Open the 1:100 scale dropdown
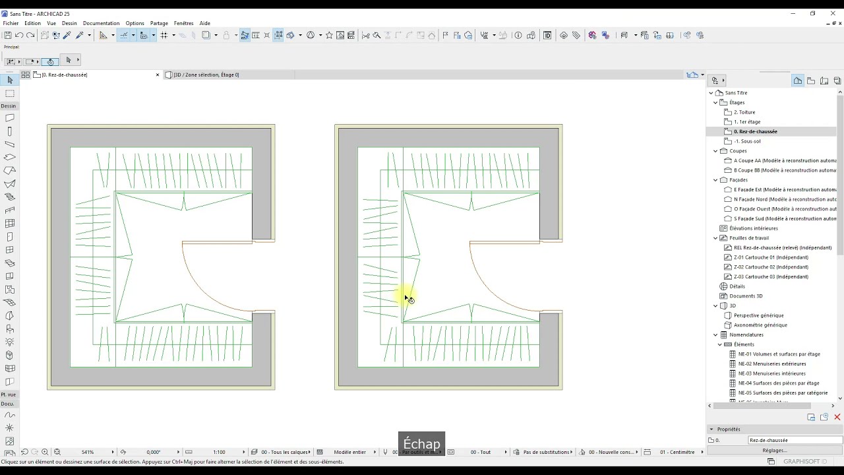Screen dimensions: 844x475 click(x=215, y=452)
